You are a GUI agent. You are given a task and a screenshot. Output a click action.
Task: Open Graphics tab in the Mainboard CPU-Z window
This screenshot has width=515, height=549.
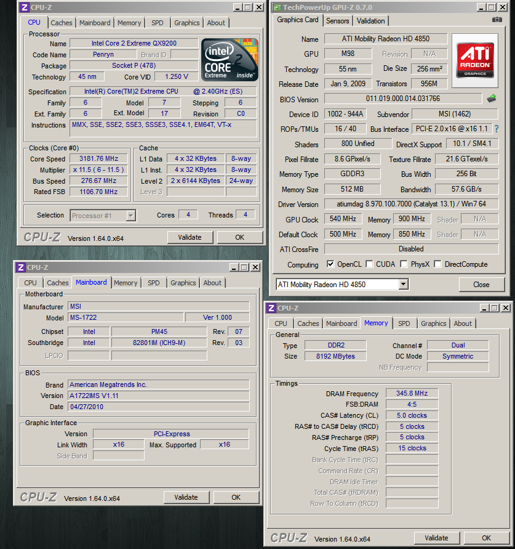click(x=183, y=283)
